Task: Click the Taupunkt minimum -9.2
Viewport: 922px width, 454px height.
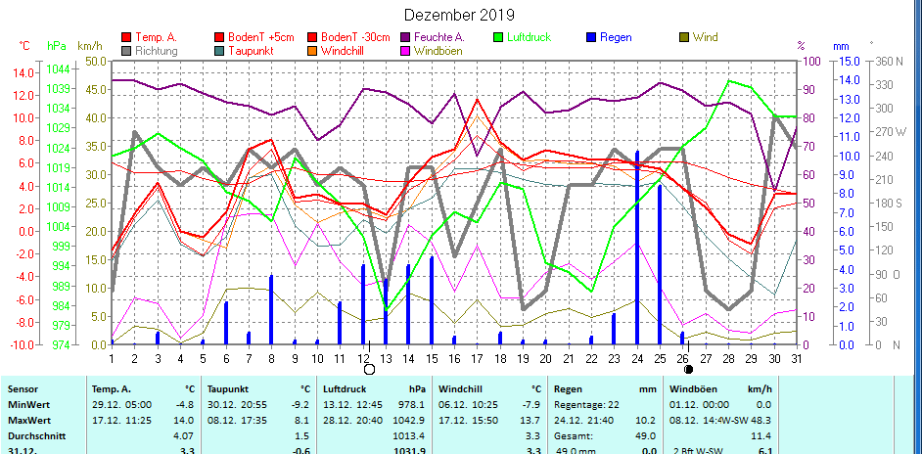Action: point(301,405)
